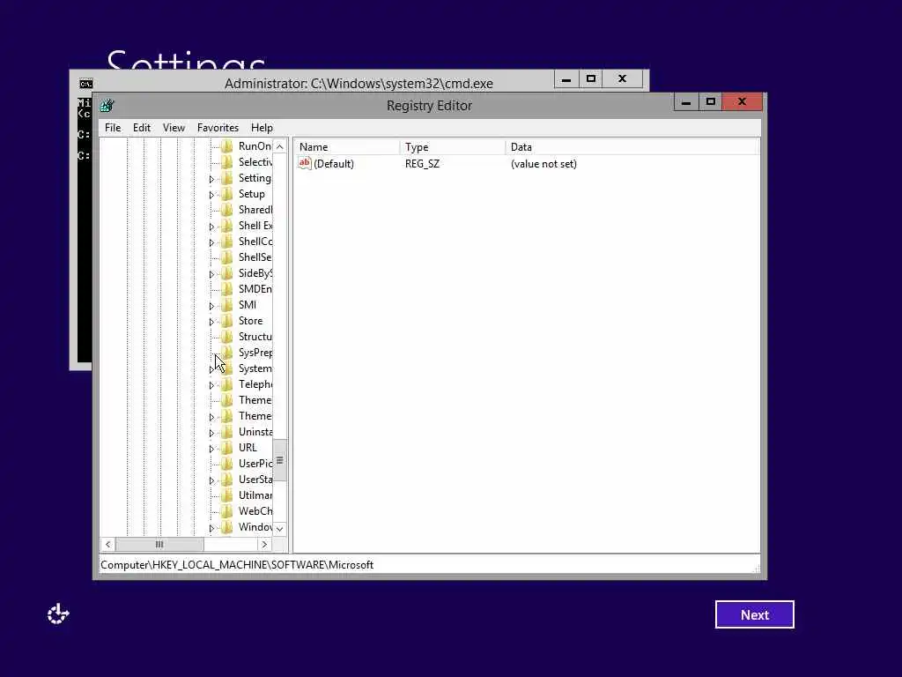Expand the UserState key
The width and height of the screenshot is (902, 677).
pos(211,480)
